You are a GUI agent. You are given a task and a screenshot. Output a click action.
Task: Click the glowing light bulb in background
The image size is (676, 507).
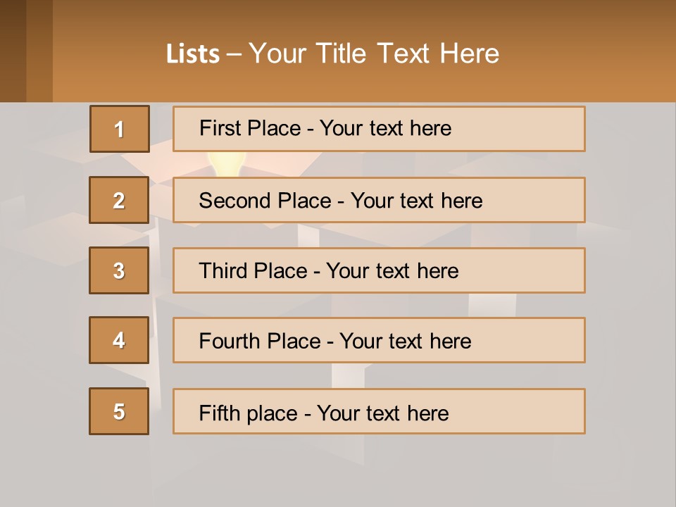click(x=225, y=165)
